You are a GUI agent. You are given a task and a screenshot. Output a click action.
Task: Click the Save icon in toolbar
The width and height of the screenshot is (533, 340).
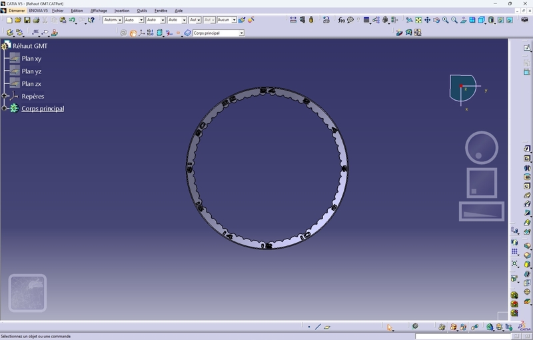[x=27, y=20]
